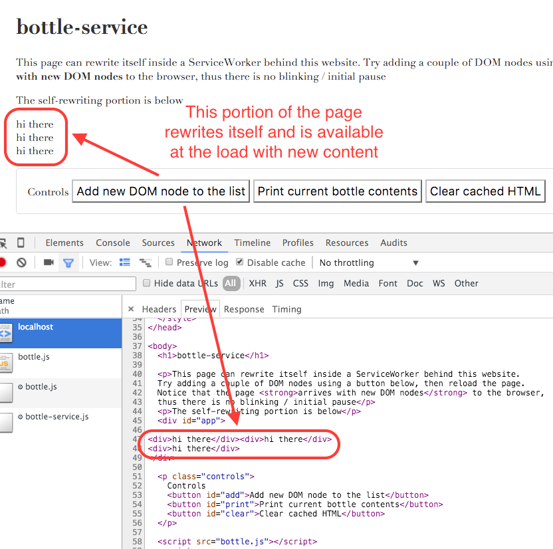This screenshot has width=553, height=549.
Task: Click Clear cached HTML button
Action: (485, 191)
